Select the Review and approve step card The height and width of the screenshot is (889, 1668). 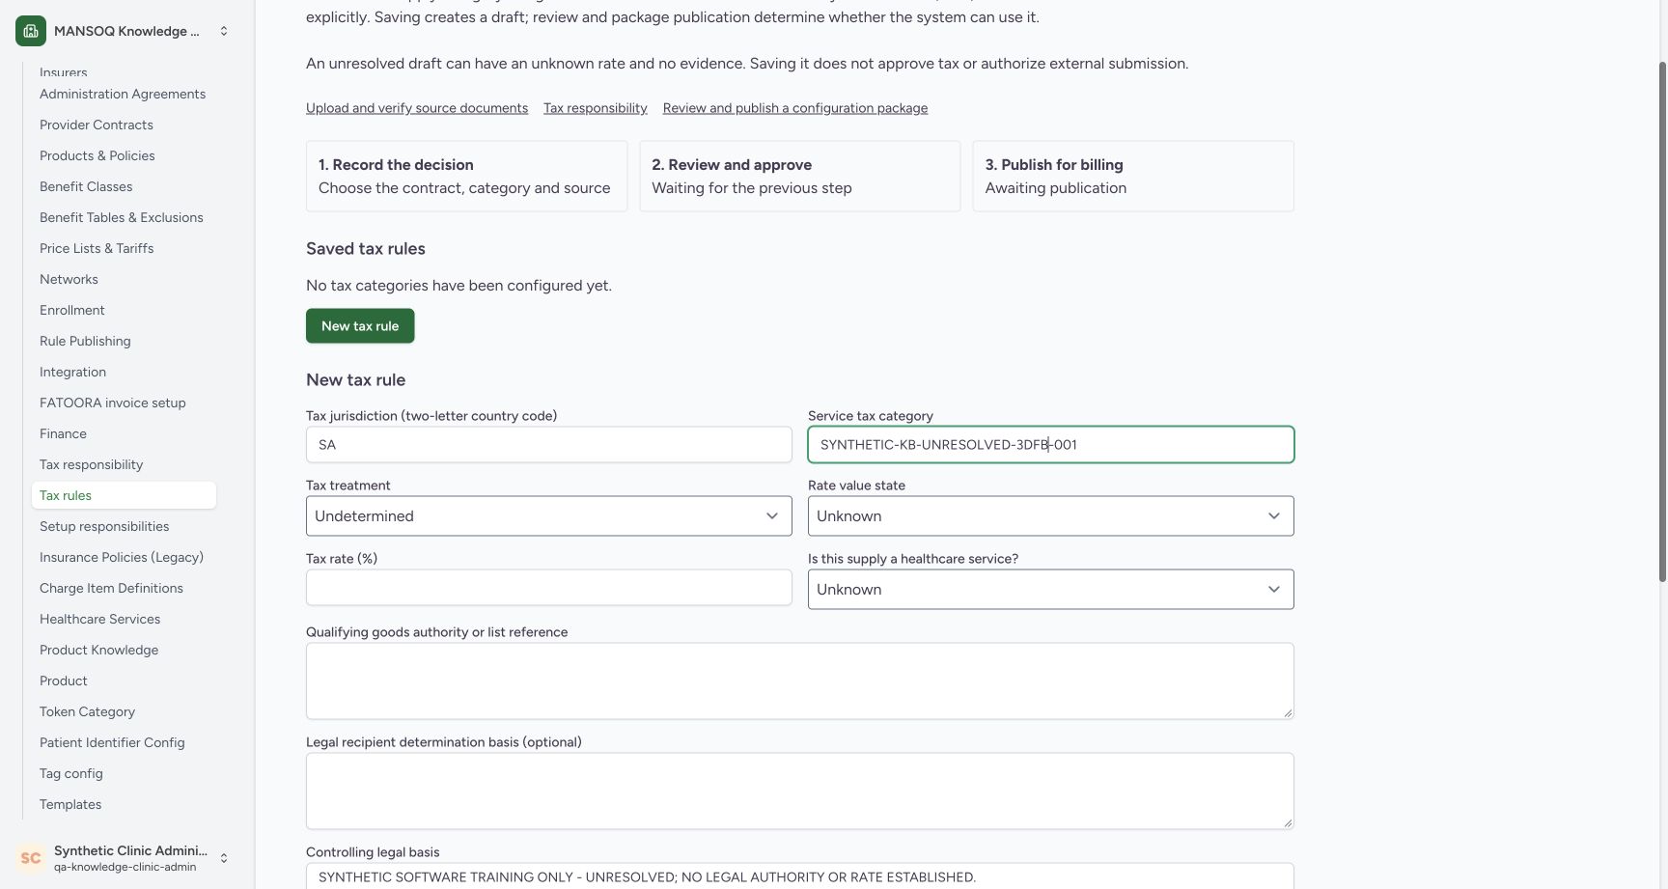click(799, 177)
